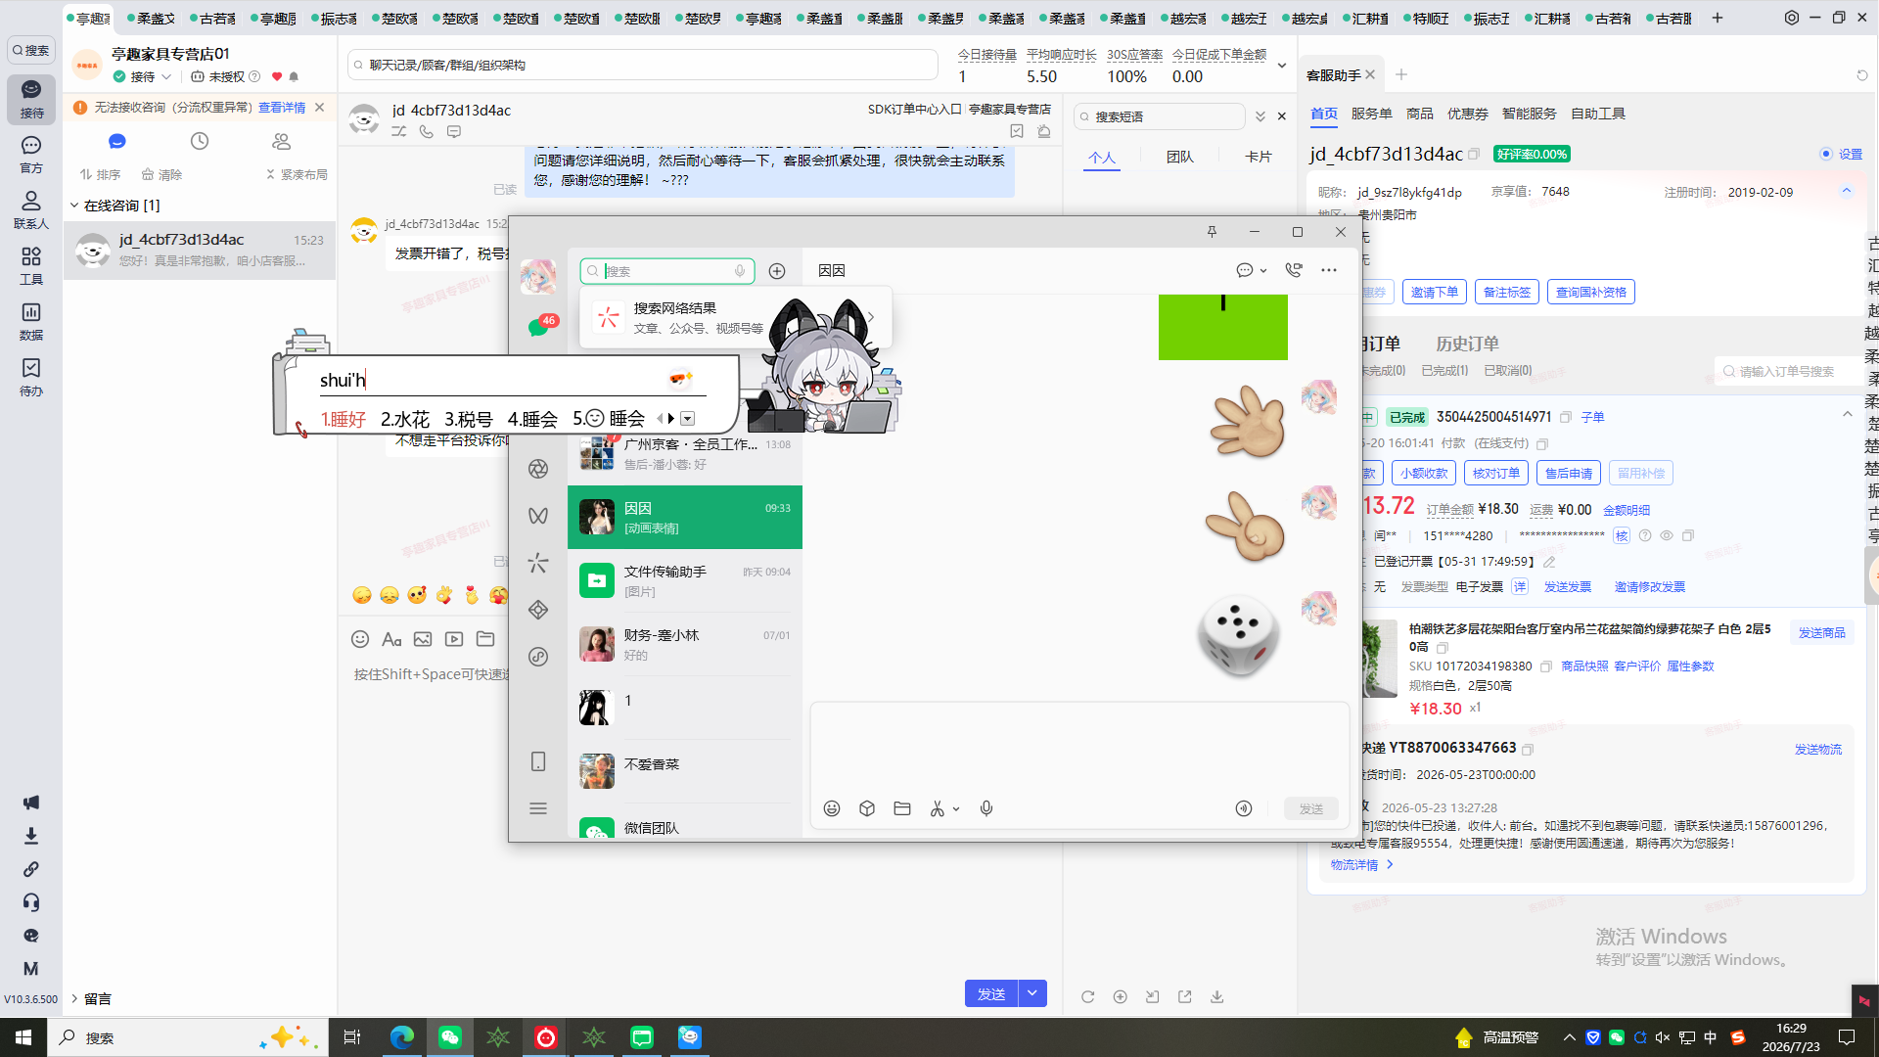Open 接待 in the JD left sidebar
The image size is (1879, 1057).
click(31, 100)
